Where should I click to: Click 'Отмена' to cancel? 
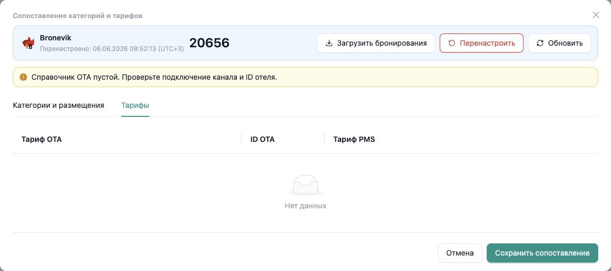point(460,253)
